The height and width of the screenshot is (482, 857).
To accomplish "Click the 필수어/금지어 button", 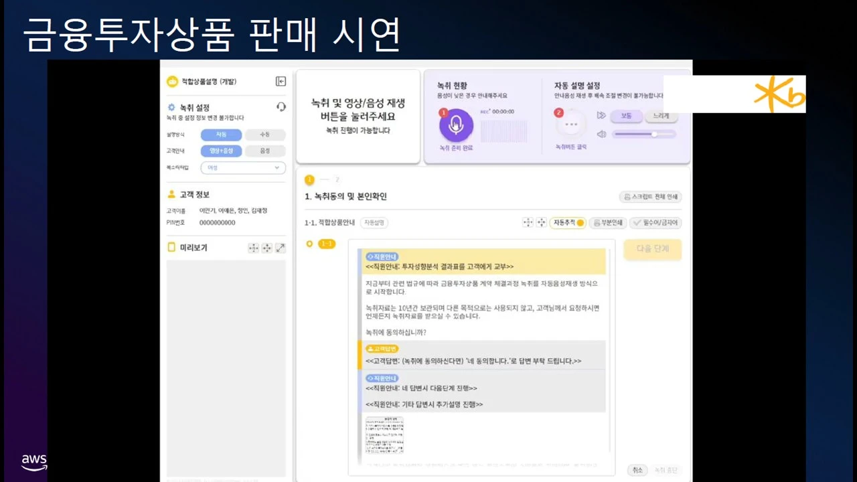I will [655, 223].
